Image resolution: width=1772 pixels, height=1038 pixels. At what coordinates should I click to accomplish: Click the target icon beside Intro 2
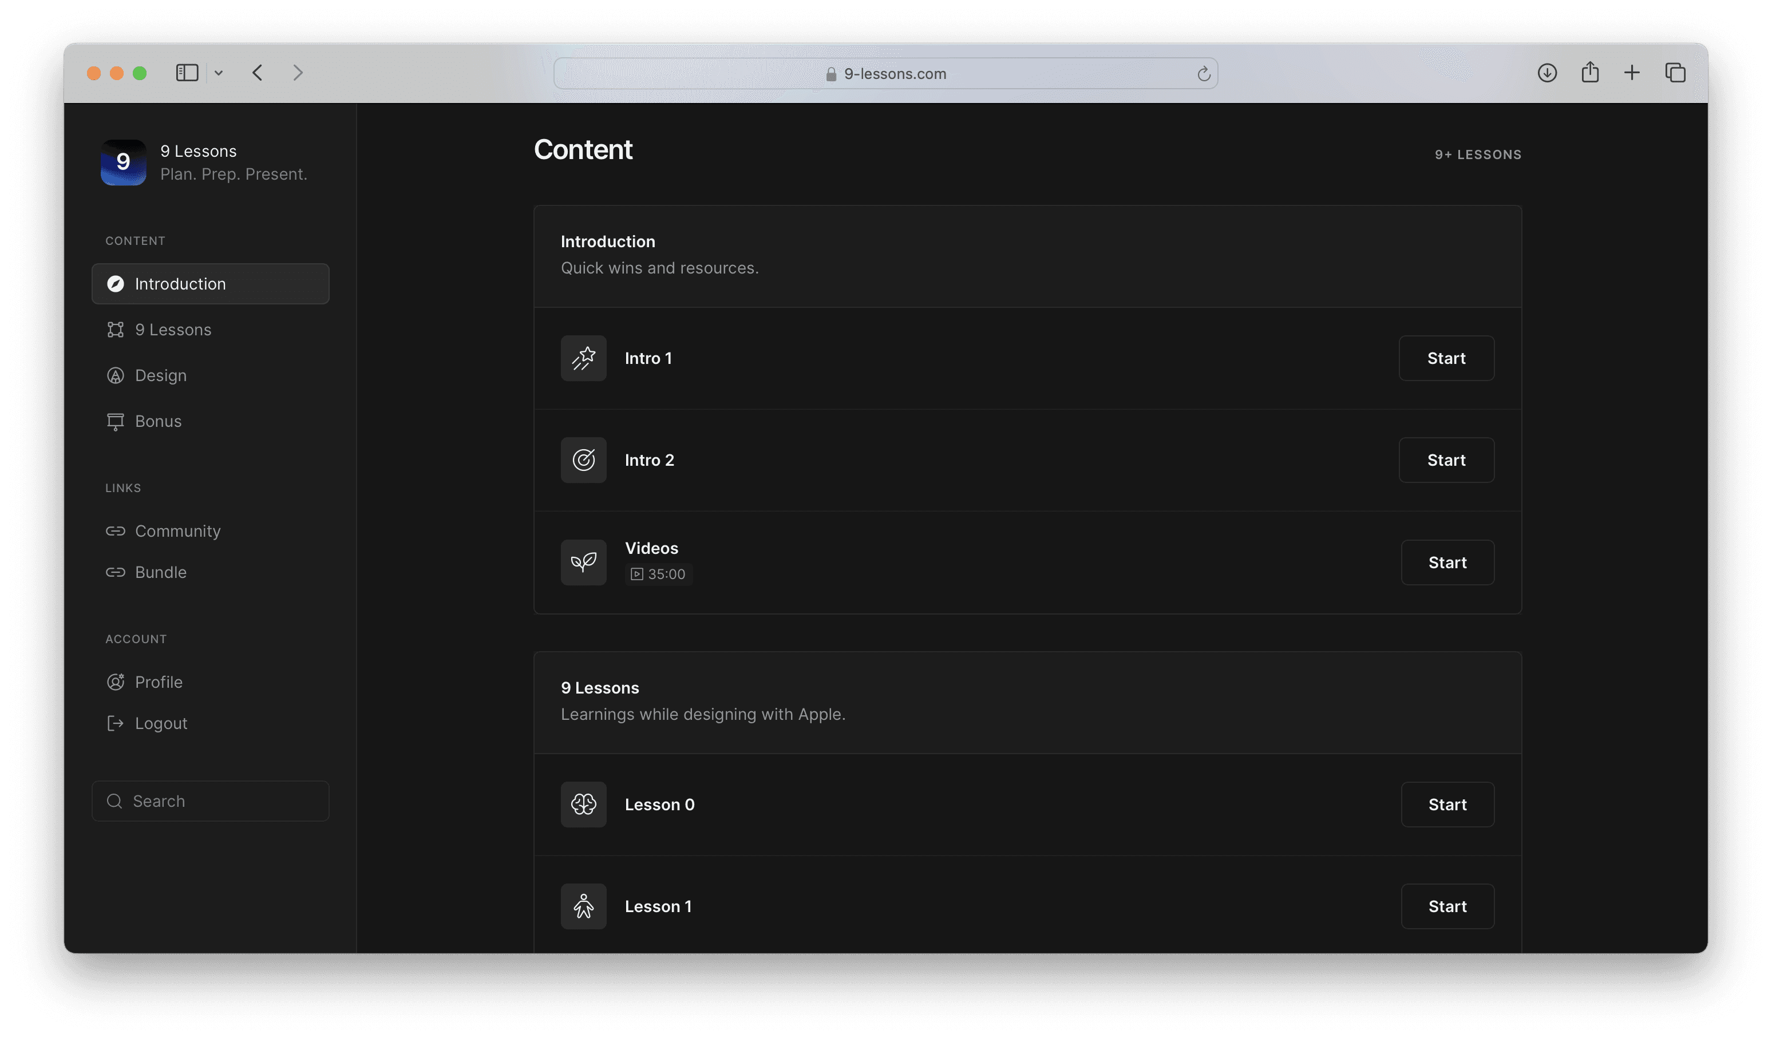click(x=583, y=460)
